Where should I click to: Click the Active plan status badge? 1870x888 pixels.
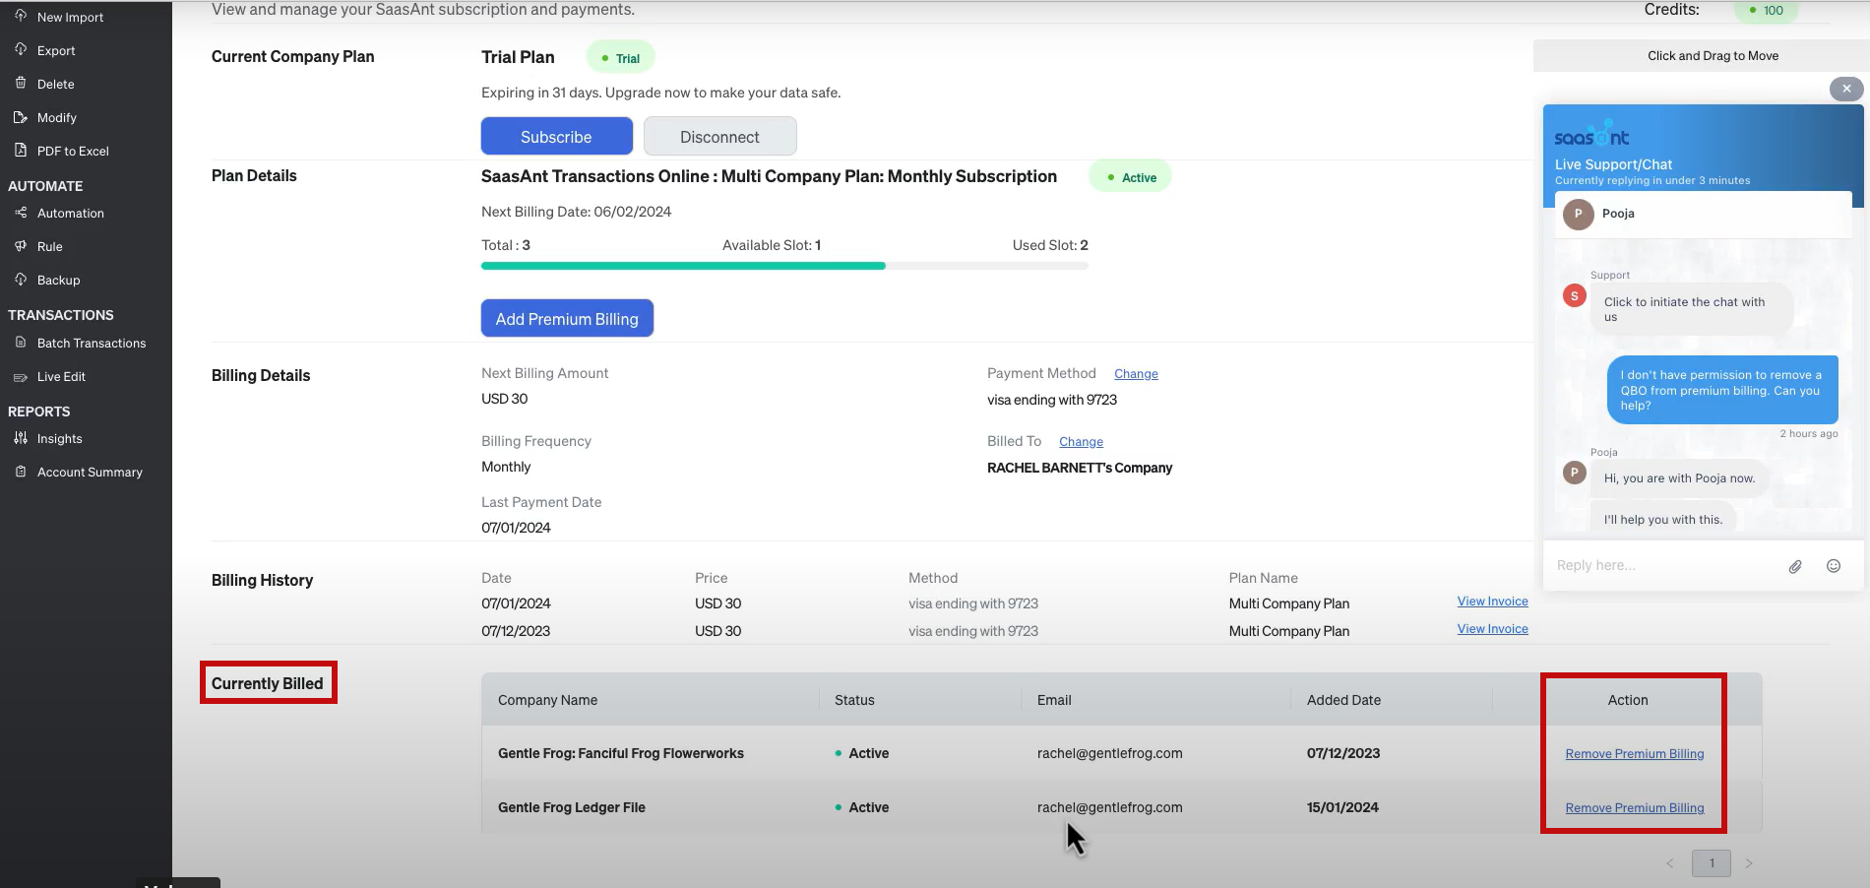click(1131, 177)
